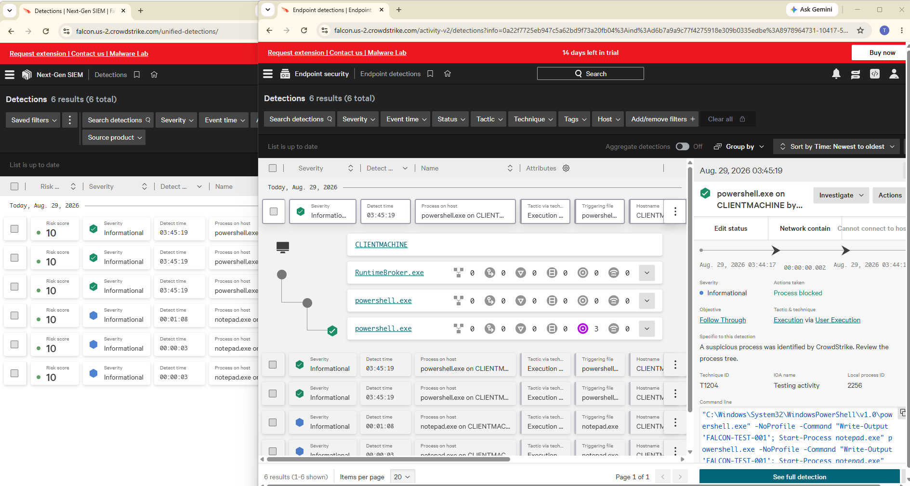Bookmark the Endpoint detections page
This screenshot has width=910, height=486.
click(430, 74)
